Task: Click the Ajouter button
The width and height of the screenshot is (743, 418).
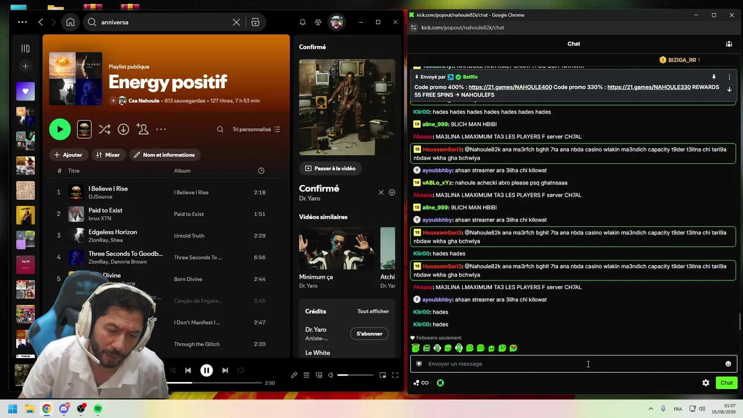Action: pyautogui.click(x=68, y=155)
